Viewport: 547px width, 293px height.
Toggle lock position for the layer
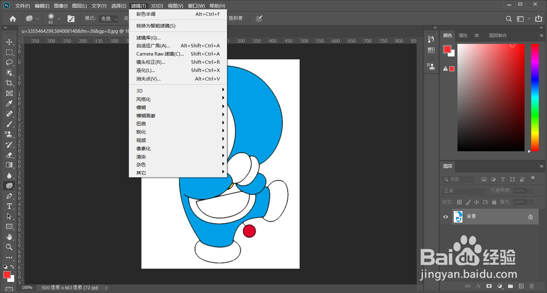pos(476,202)
